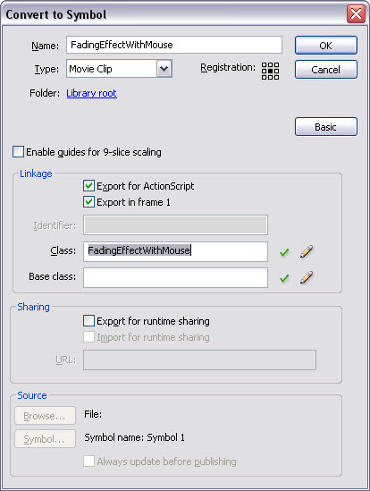This screenshot has width=370, height=491.
Task: Switch to Basic view button
Action: tap(326, 127)
